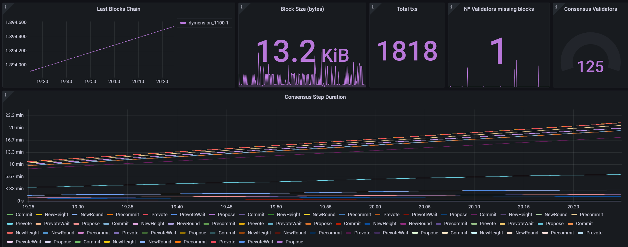Click the large 1 missing-blocks stat value

coord(497,51)
